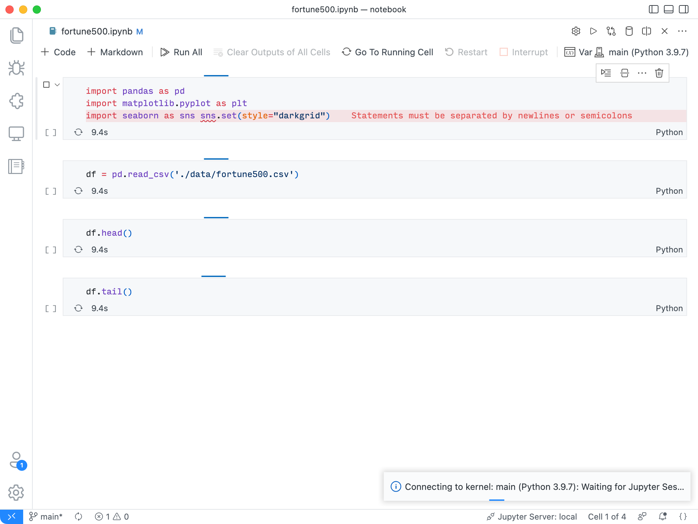Image resolution: width=698 pixels, height=524 pixels.
Task: Click Go To Running Cell
Action: 387,52
